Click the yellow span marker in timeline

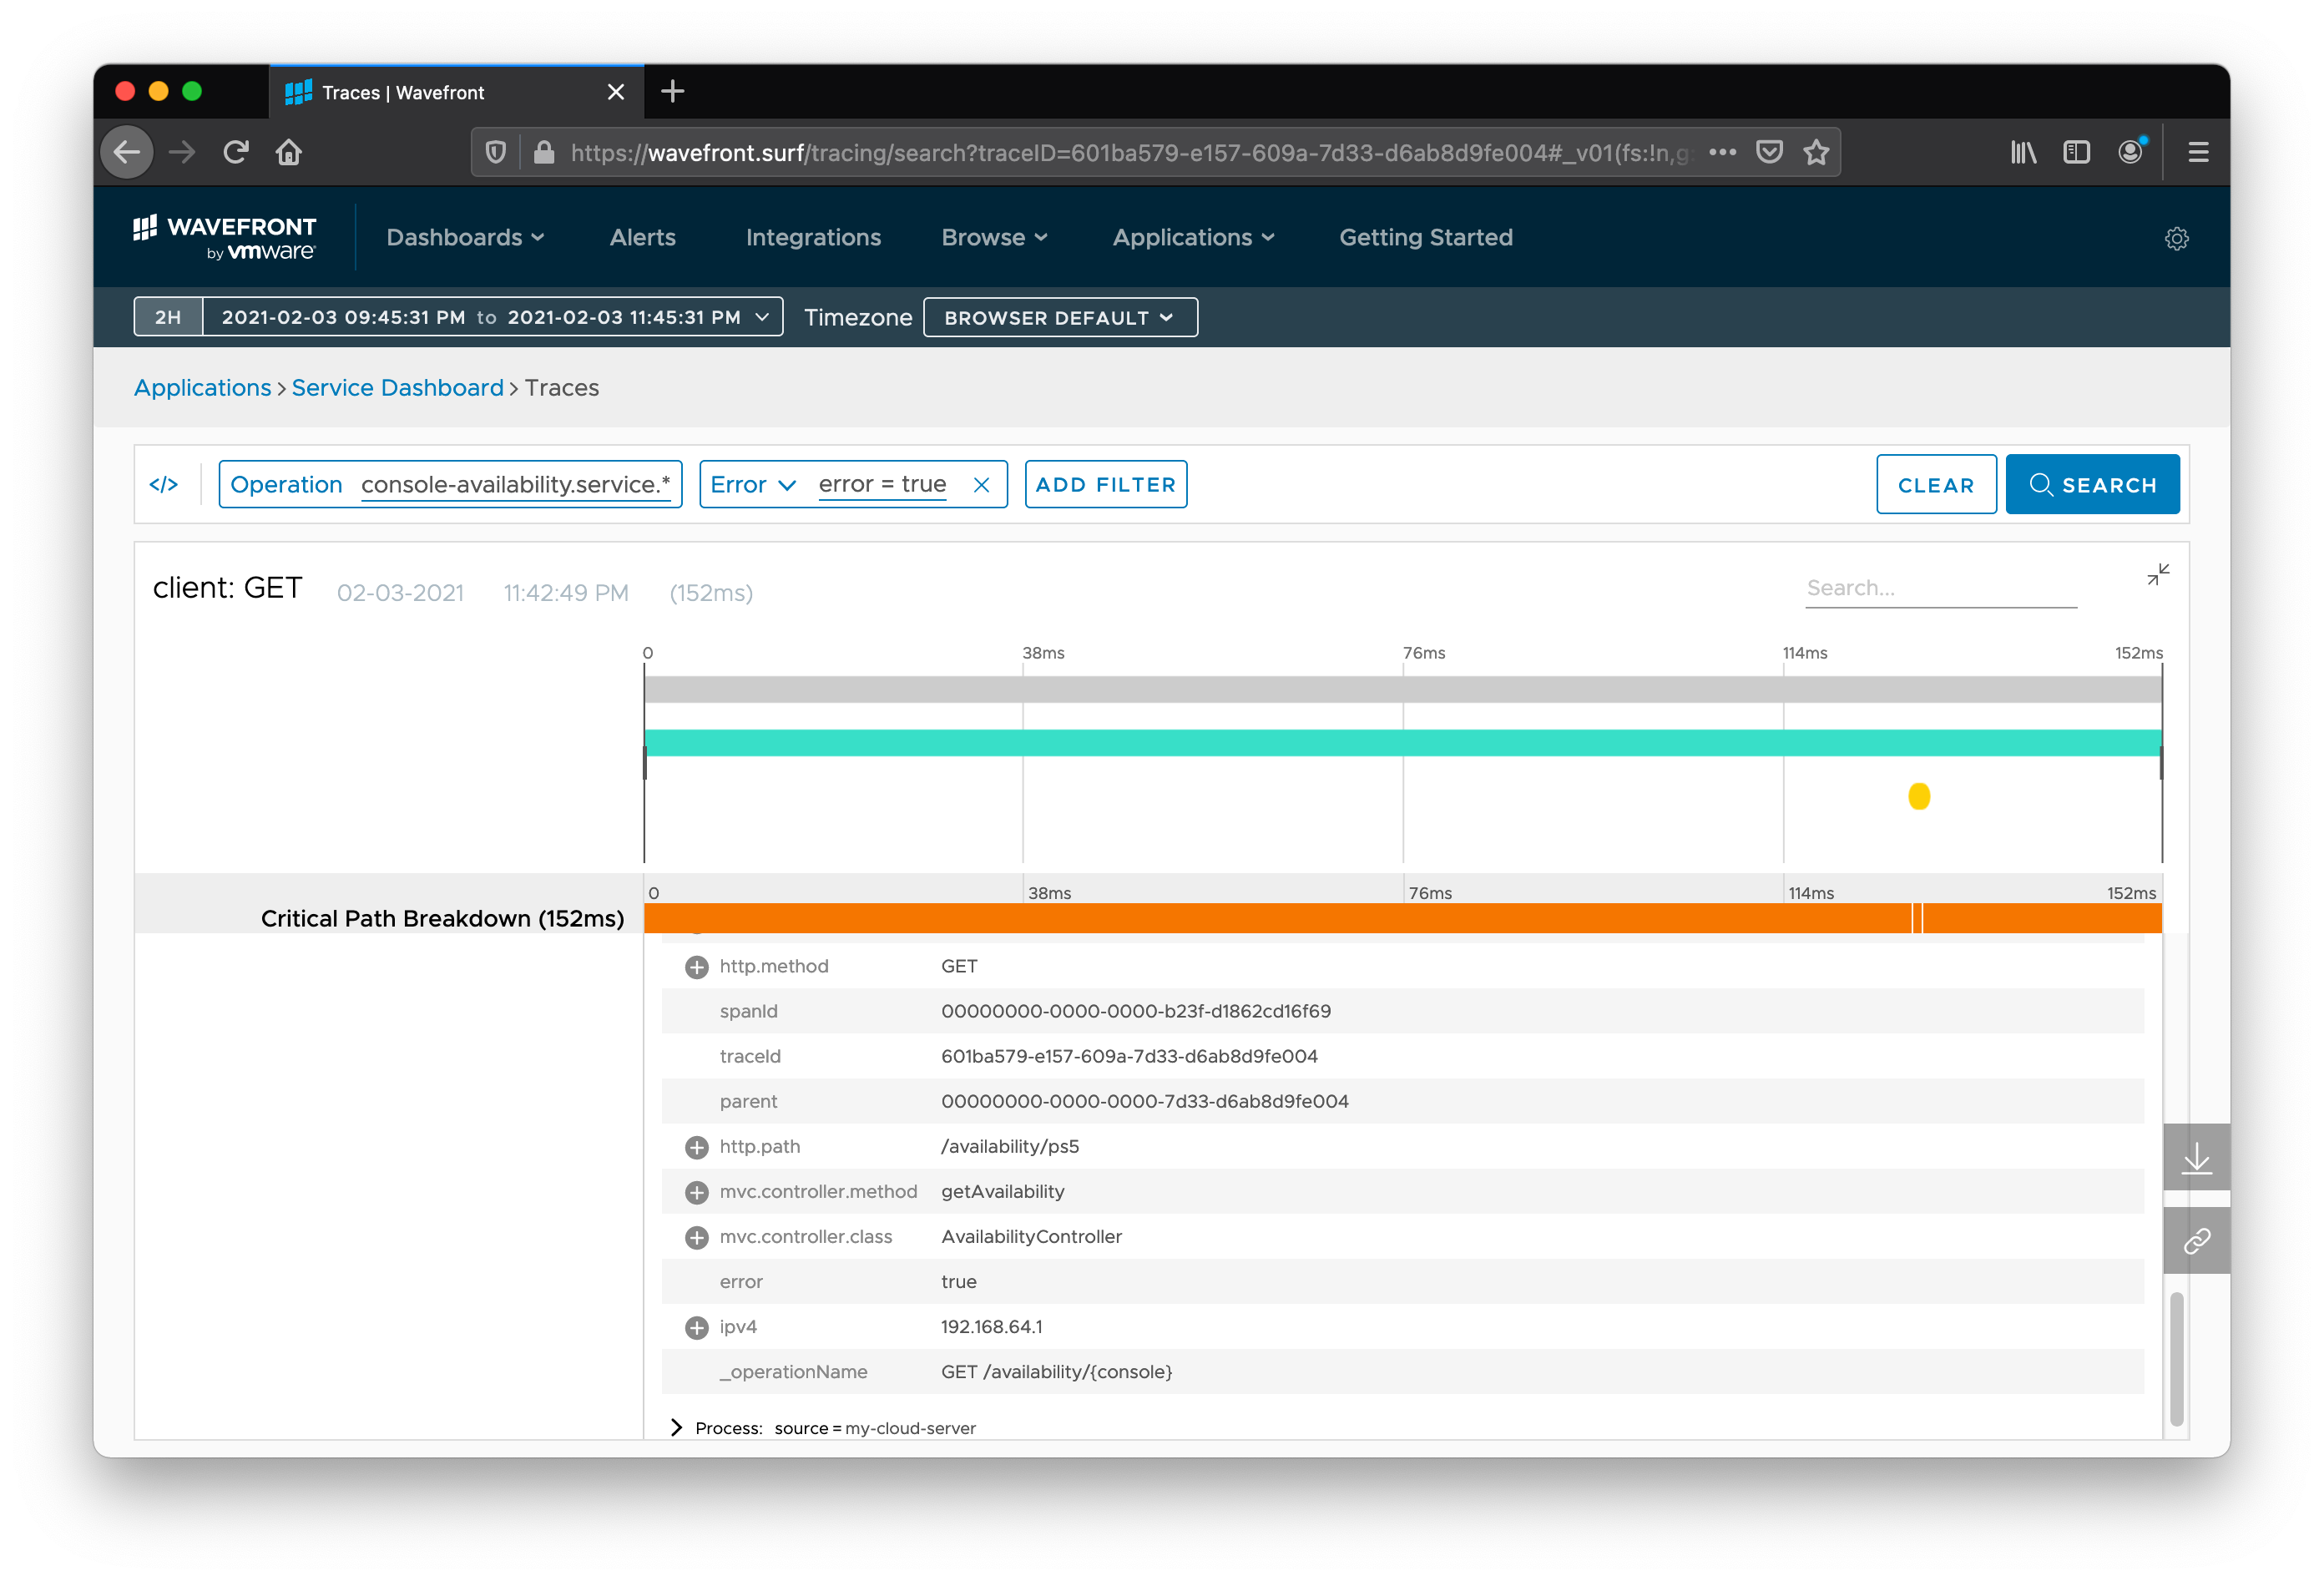coord(1918,796)
